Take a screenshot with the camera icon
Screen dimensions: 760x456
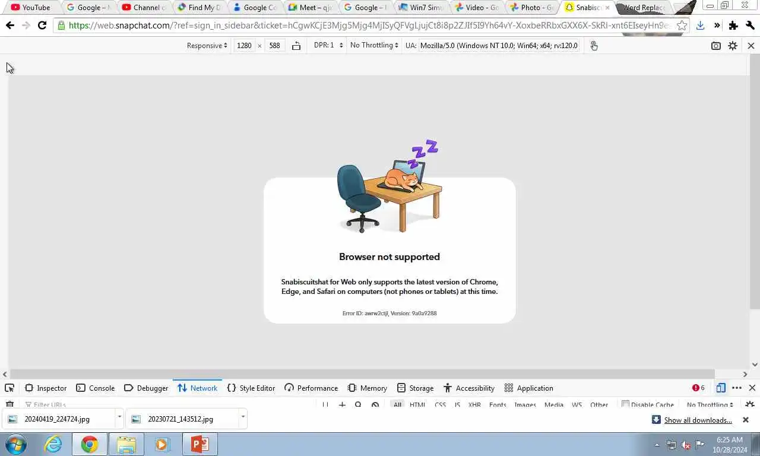716,46
